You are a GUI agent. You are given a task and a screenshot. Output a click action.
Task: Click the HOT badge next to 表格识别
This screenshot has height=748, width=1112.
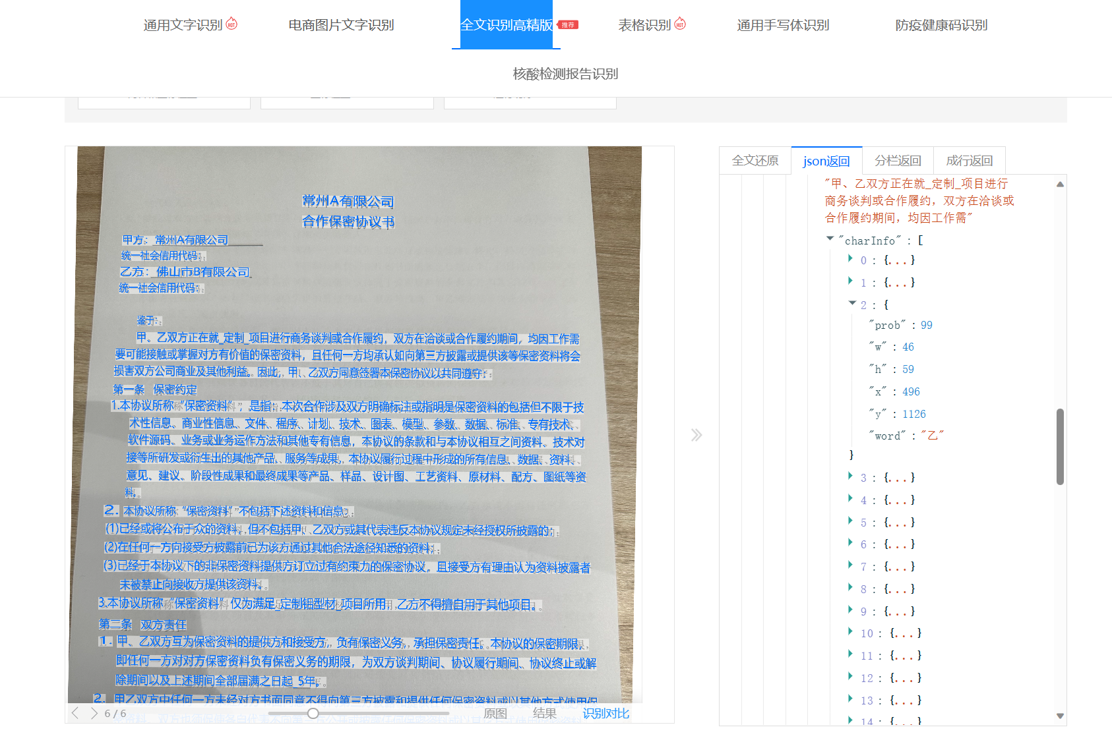click(680, 24)
